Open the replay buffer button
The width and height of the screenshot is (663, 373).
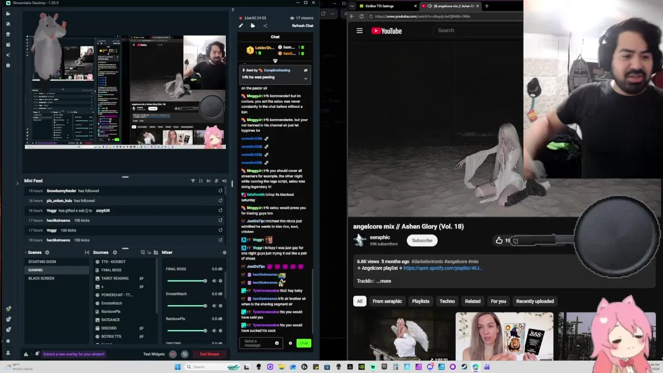tap(184, 354)
